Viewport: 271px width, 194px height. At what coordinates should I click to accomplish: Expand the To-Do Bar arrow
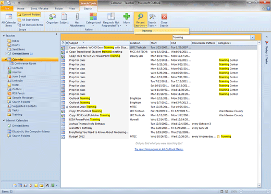tap(267, 37)
